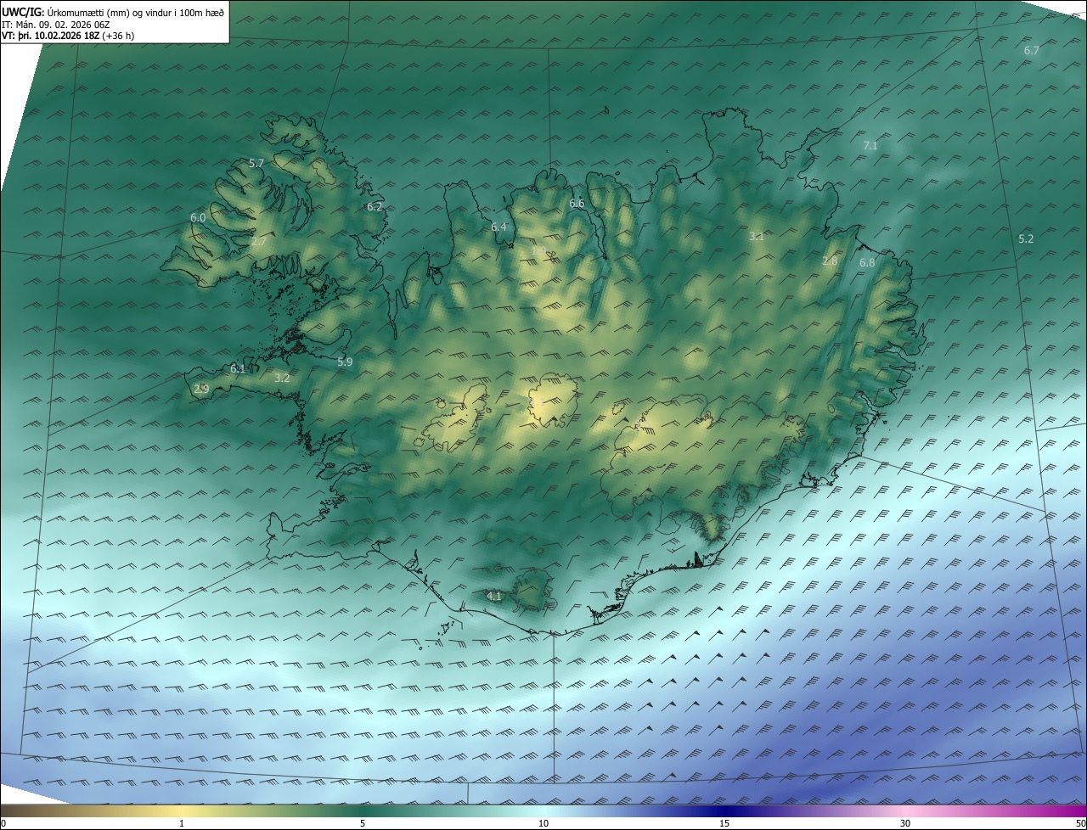
Task: Click the 5.2 value label
Action: (1026, 239)
